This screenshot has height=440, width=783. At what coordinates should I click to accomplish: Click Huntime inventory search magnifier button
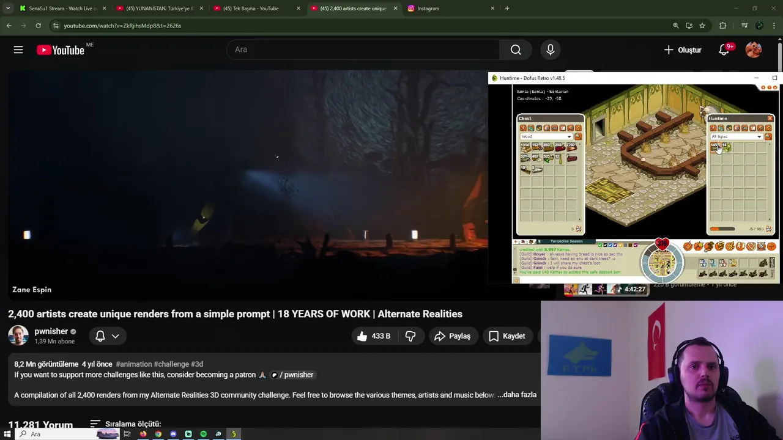tap(768, 136)
